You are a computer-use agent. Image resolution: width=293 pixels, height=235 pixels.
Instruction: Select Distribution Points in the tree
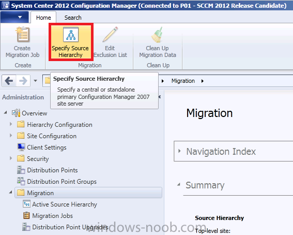click(52, 170)
